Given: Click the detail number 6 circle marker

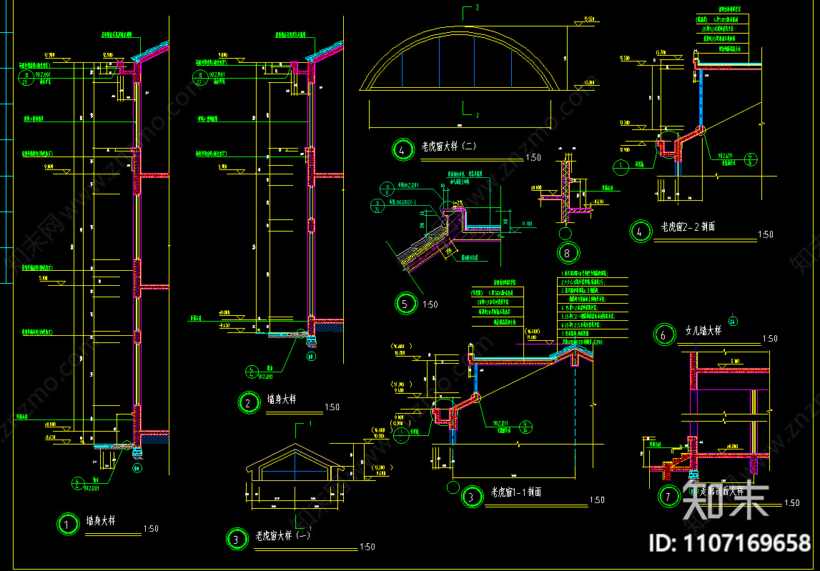Looking at the screenshot, I should point(663,334).
